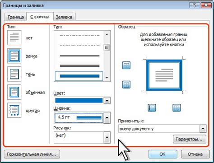This screenshot has height=163, width=214.
Task: Pick the thin solid gray line style
Action: pyautogui.click(x=79, y=56)
